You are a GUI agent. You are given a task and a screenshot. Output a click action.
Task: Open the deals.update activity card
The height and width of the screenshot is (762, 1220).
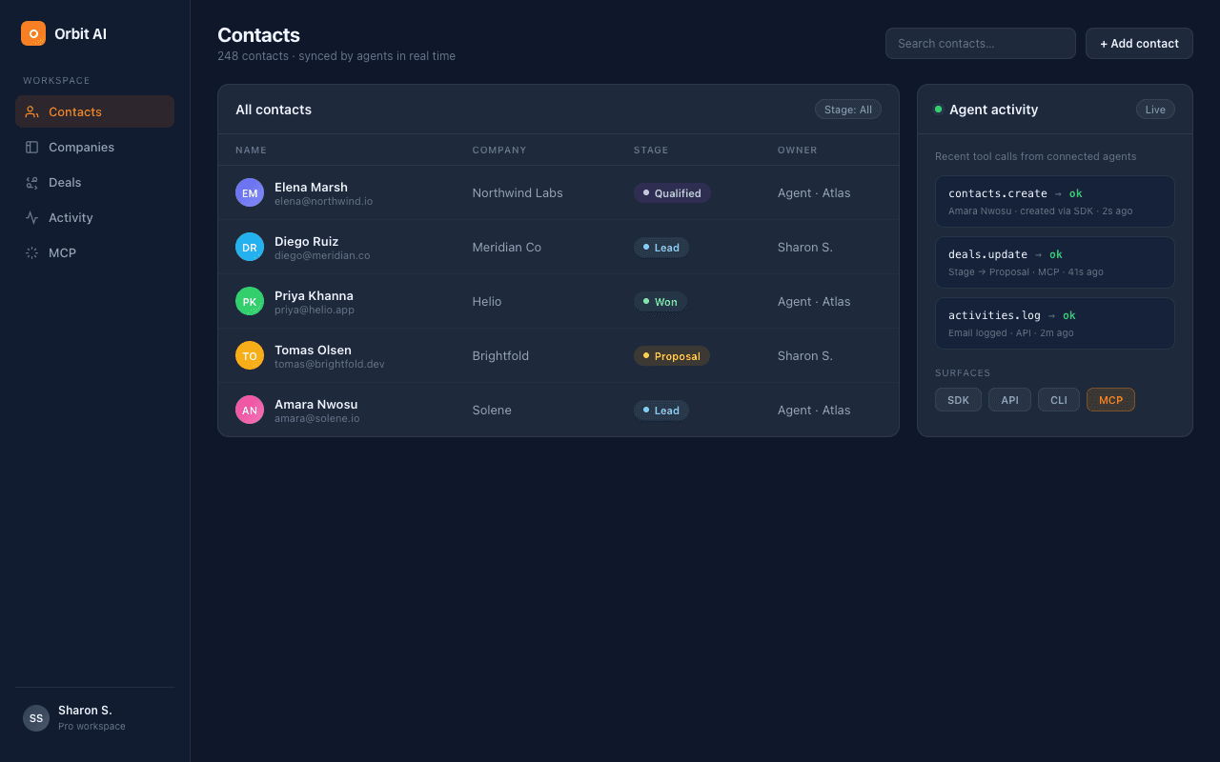pyautogui.click(x=1055, y=262)
